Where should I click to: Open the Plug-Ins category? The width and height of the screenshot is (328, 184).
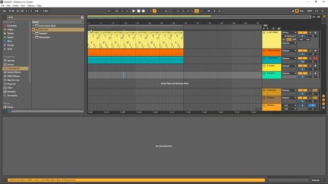[x=11, y=84]
